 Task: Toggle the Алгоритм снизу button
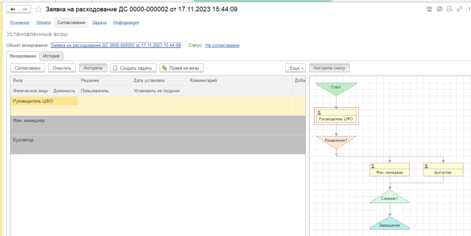point(329,68)
